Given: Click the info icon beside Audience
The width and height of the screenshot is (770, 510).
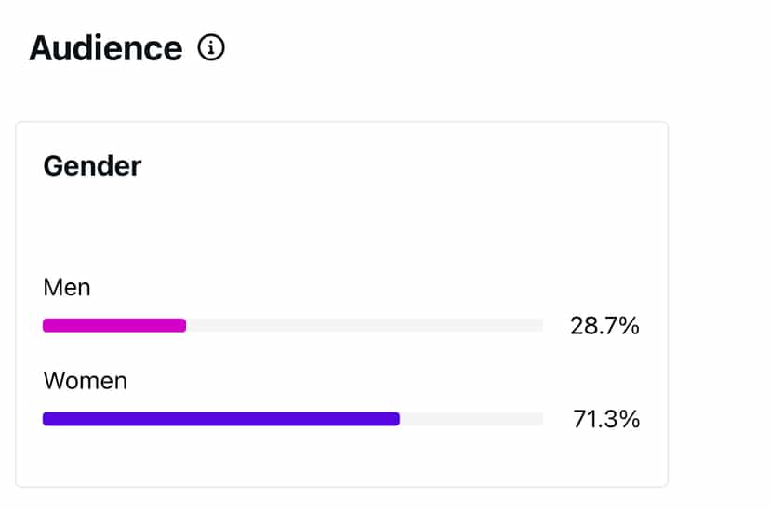Looking at the screenshot, I should click(211, 47).
